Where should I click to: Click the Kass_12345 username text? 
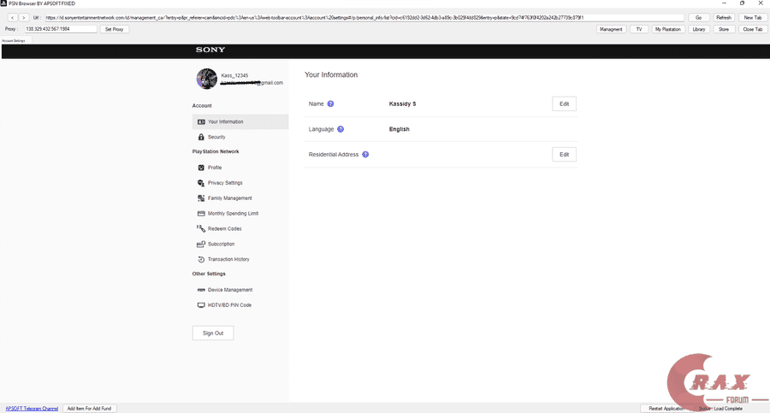point(234,75)
